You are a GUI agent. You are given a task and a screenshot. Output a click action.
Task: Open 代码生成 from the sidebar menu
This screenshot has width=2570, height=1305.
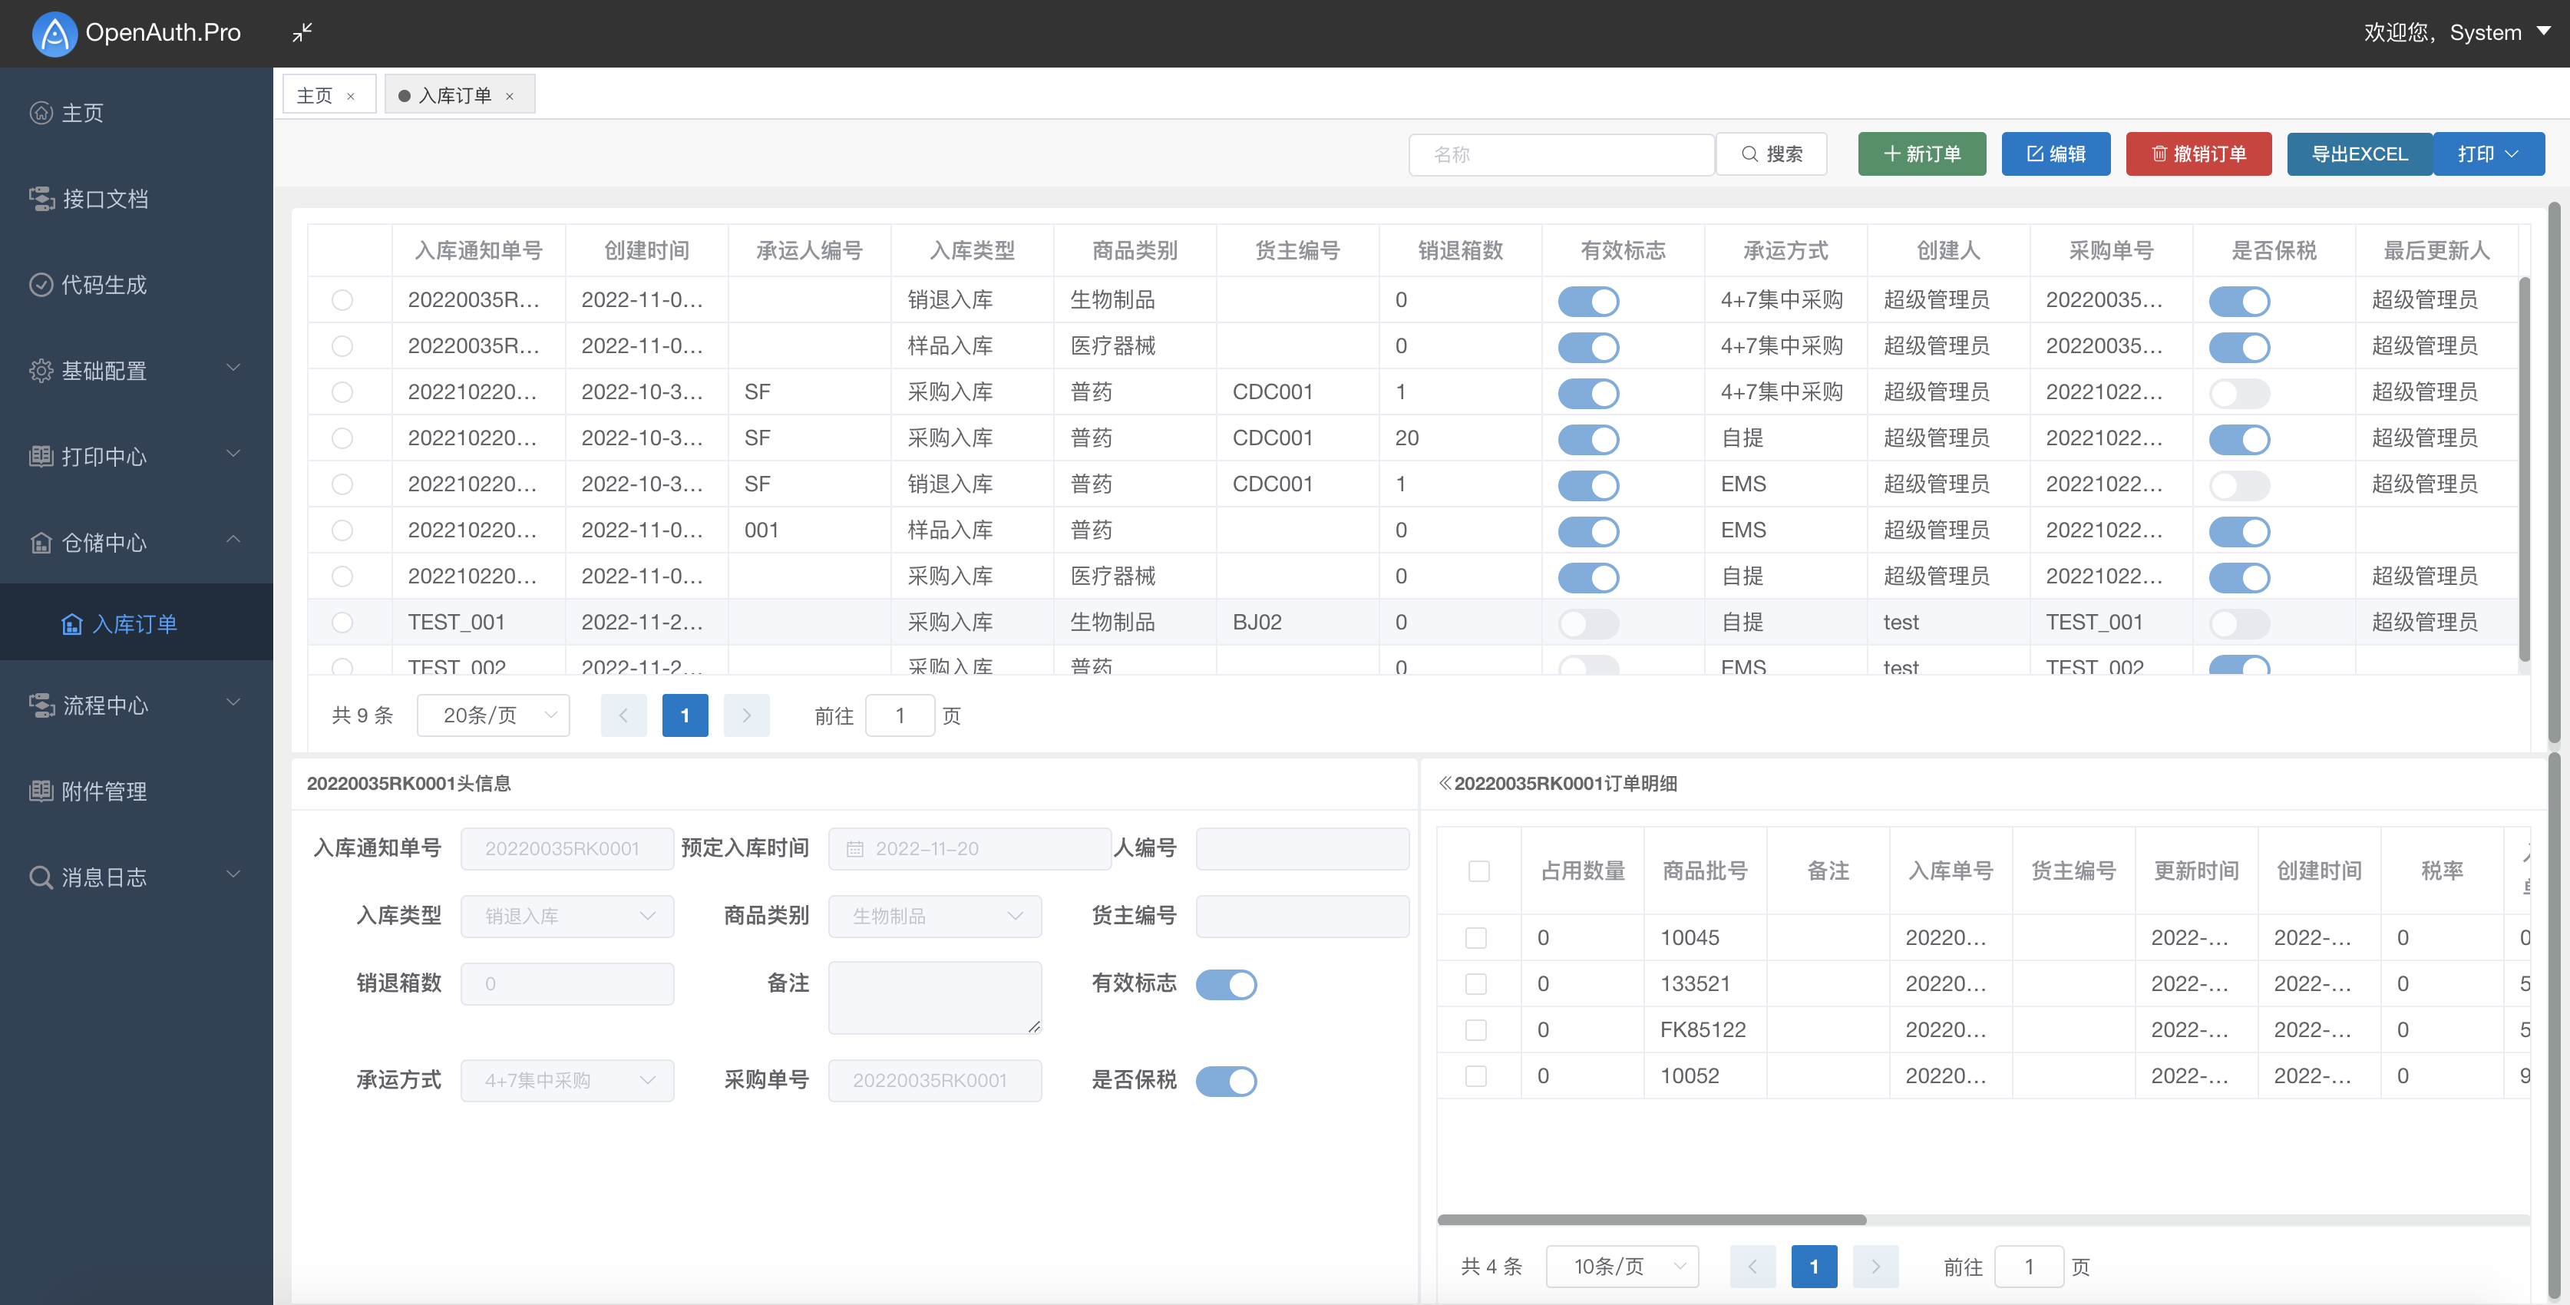[x=136, y=284]
